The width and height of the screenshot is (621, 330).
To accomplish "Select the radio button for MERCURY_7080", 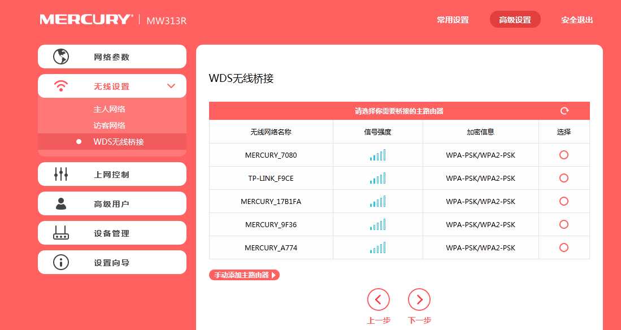I will tap(564, 155).
